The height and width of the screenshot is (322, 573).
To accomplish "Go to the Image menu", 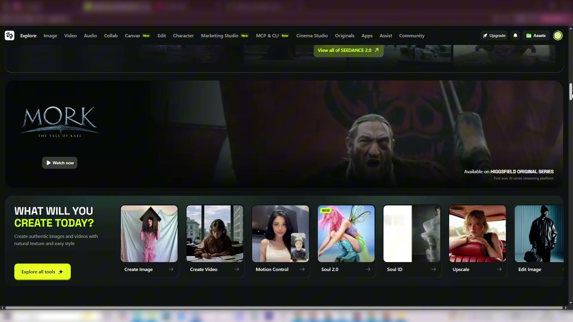I will tap(50, 35).
